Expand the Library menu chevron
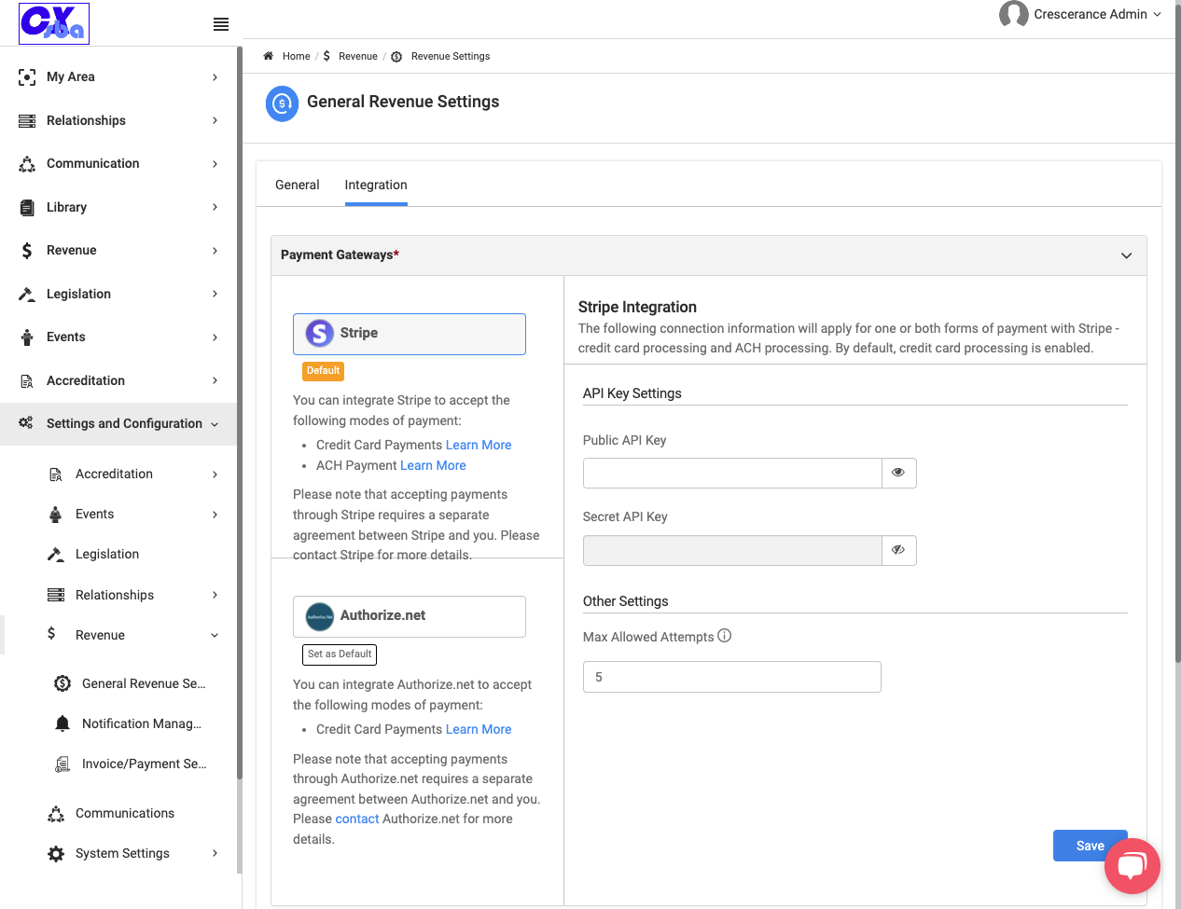 [215, 207]
